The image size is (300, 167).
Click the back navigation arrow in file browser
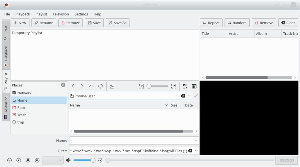click(73, 86)
